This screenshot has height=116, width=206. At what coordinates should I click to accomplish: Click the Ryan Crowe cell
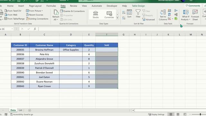(44, 86)
